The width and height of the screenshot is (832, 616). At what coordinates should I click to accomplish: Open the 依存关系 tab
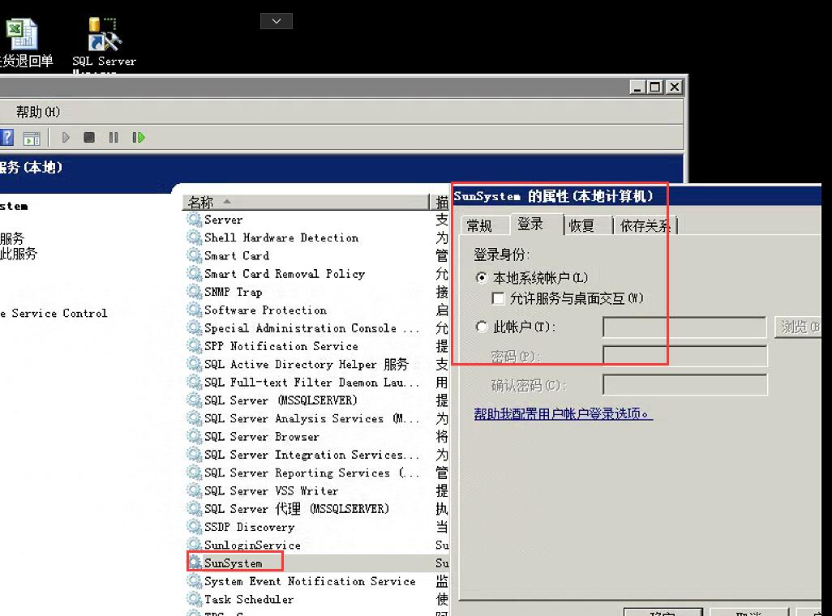click(x=644, y=225)
